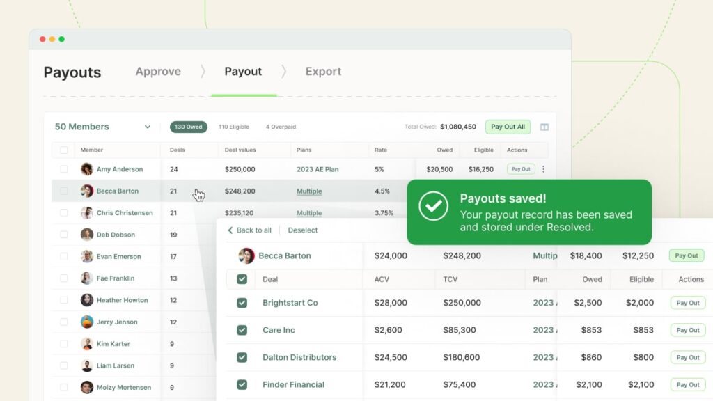
Task: Select the 130 Owed filter pill
Action: click(x=189, y=127)
